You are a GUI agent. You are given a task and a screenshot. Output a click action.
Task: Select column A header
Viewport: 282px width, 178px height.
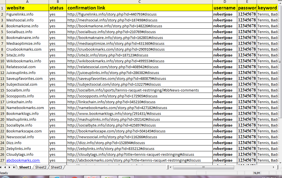pyautogui.click(x=27, y=2)
